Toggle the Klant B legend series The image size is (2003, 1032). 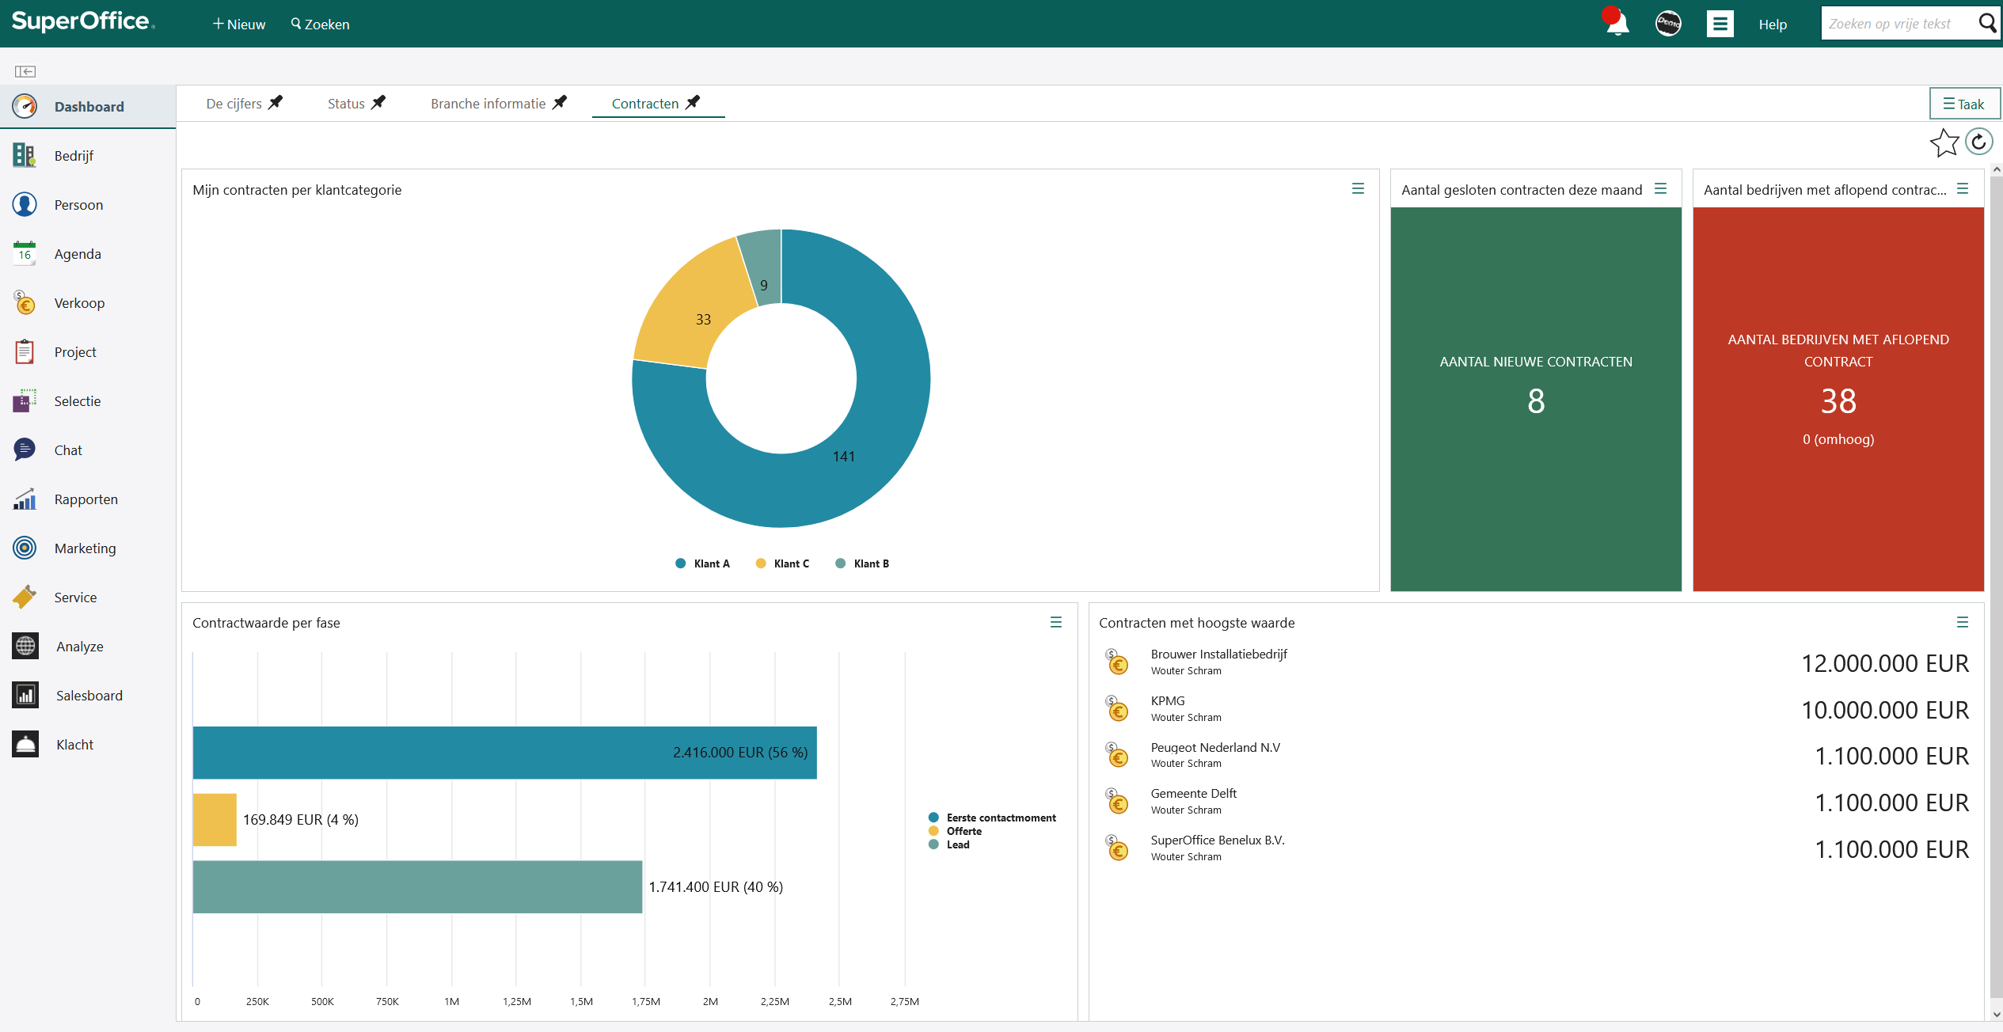click(862, 563)
